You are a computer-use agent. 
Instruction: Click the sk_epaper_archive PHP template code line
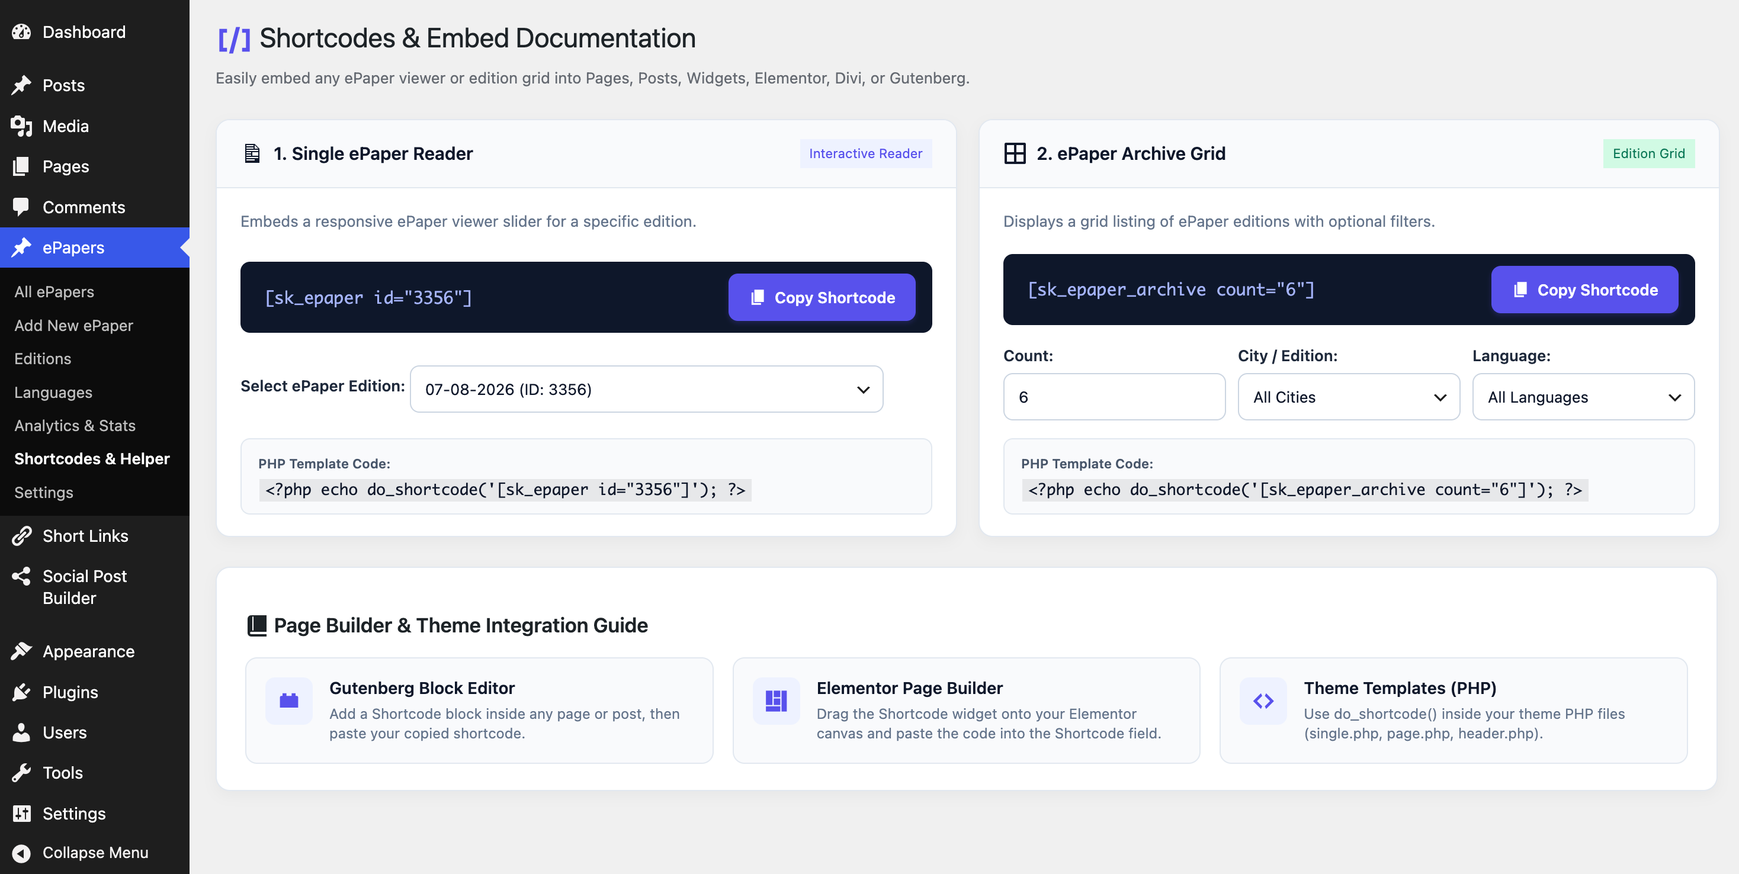[x=1304, y=490]
